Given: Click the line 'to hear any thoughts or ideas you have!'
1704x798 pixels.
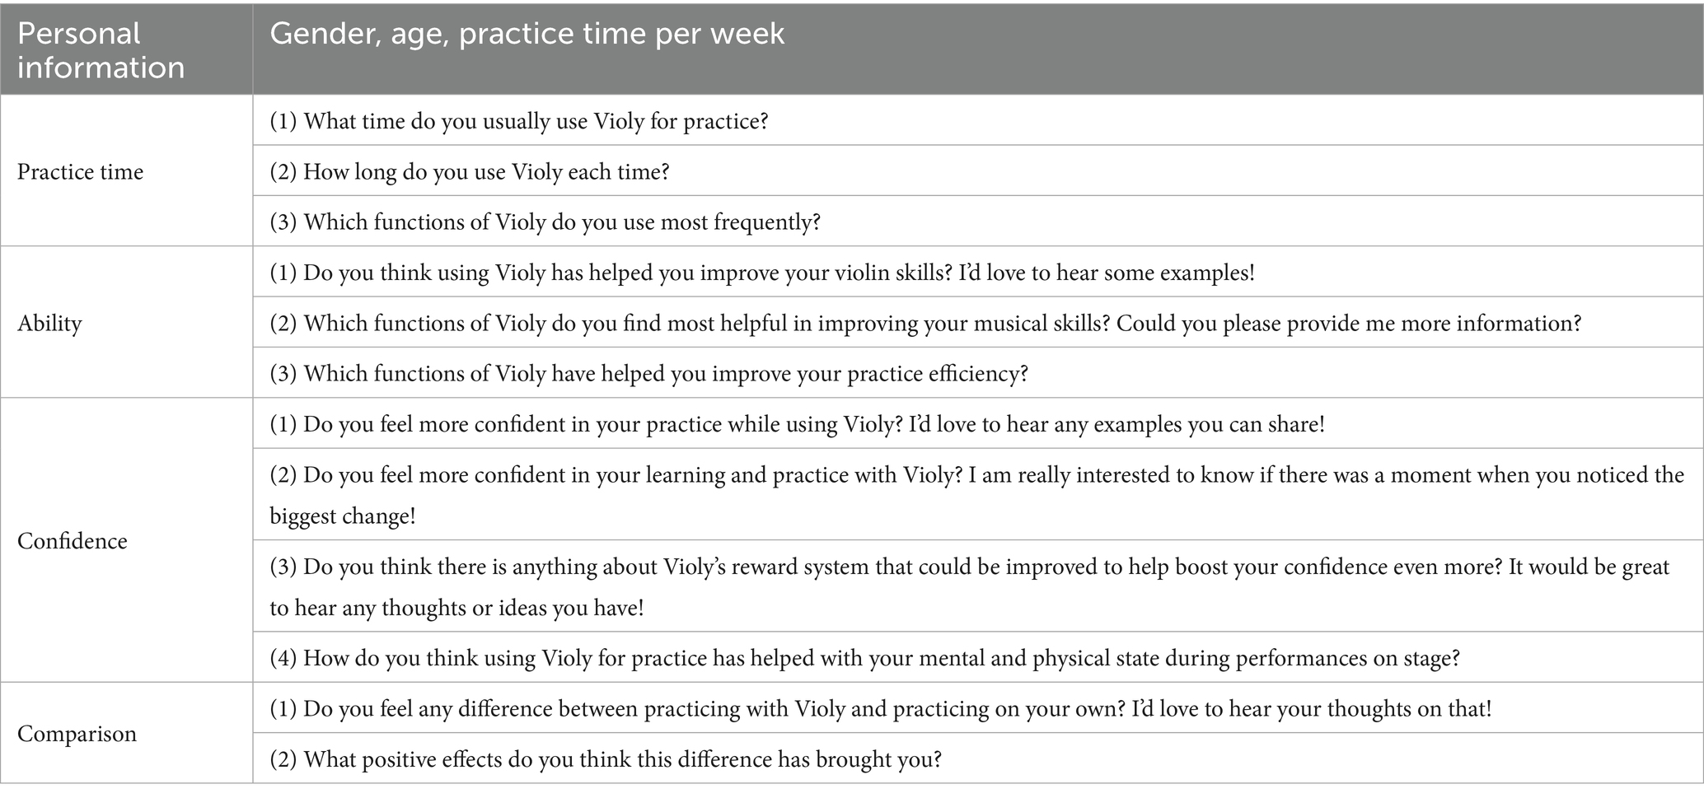Looking at the screenshot, I should [x=456, y=608].
